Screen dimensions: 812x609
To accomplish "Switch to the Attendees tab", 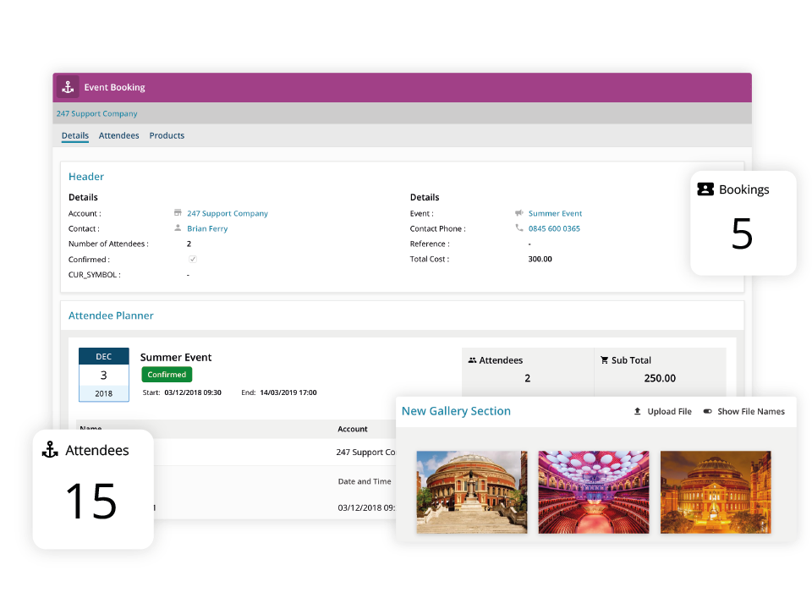I will coord(118,135).
